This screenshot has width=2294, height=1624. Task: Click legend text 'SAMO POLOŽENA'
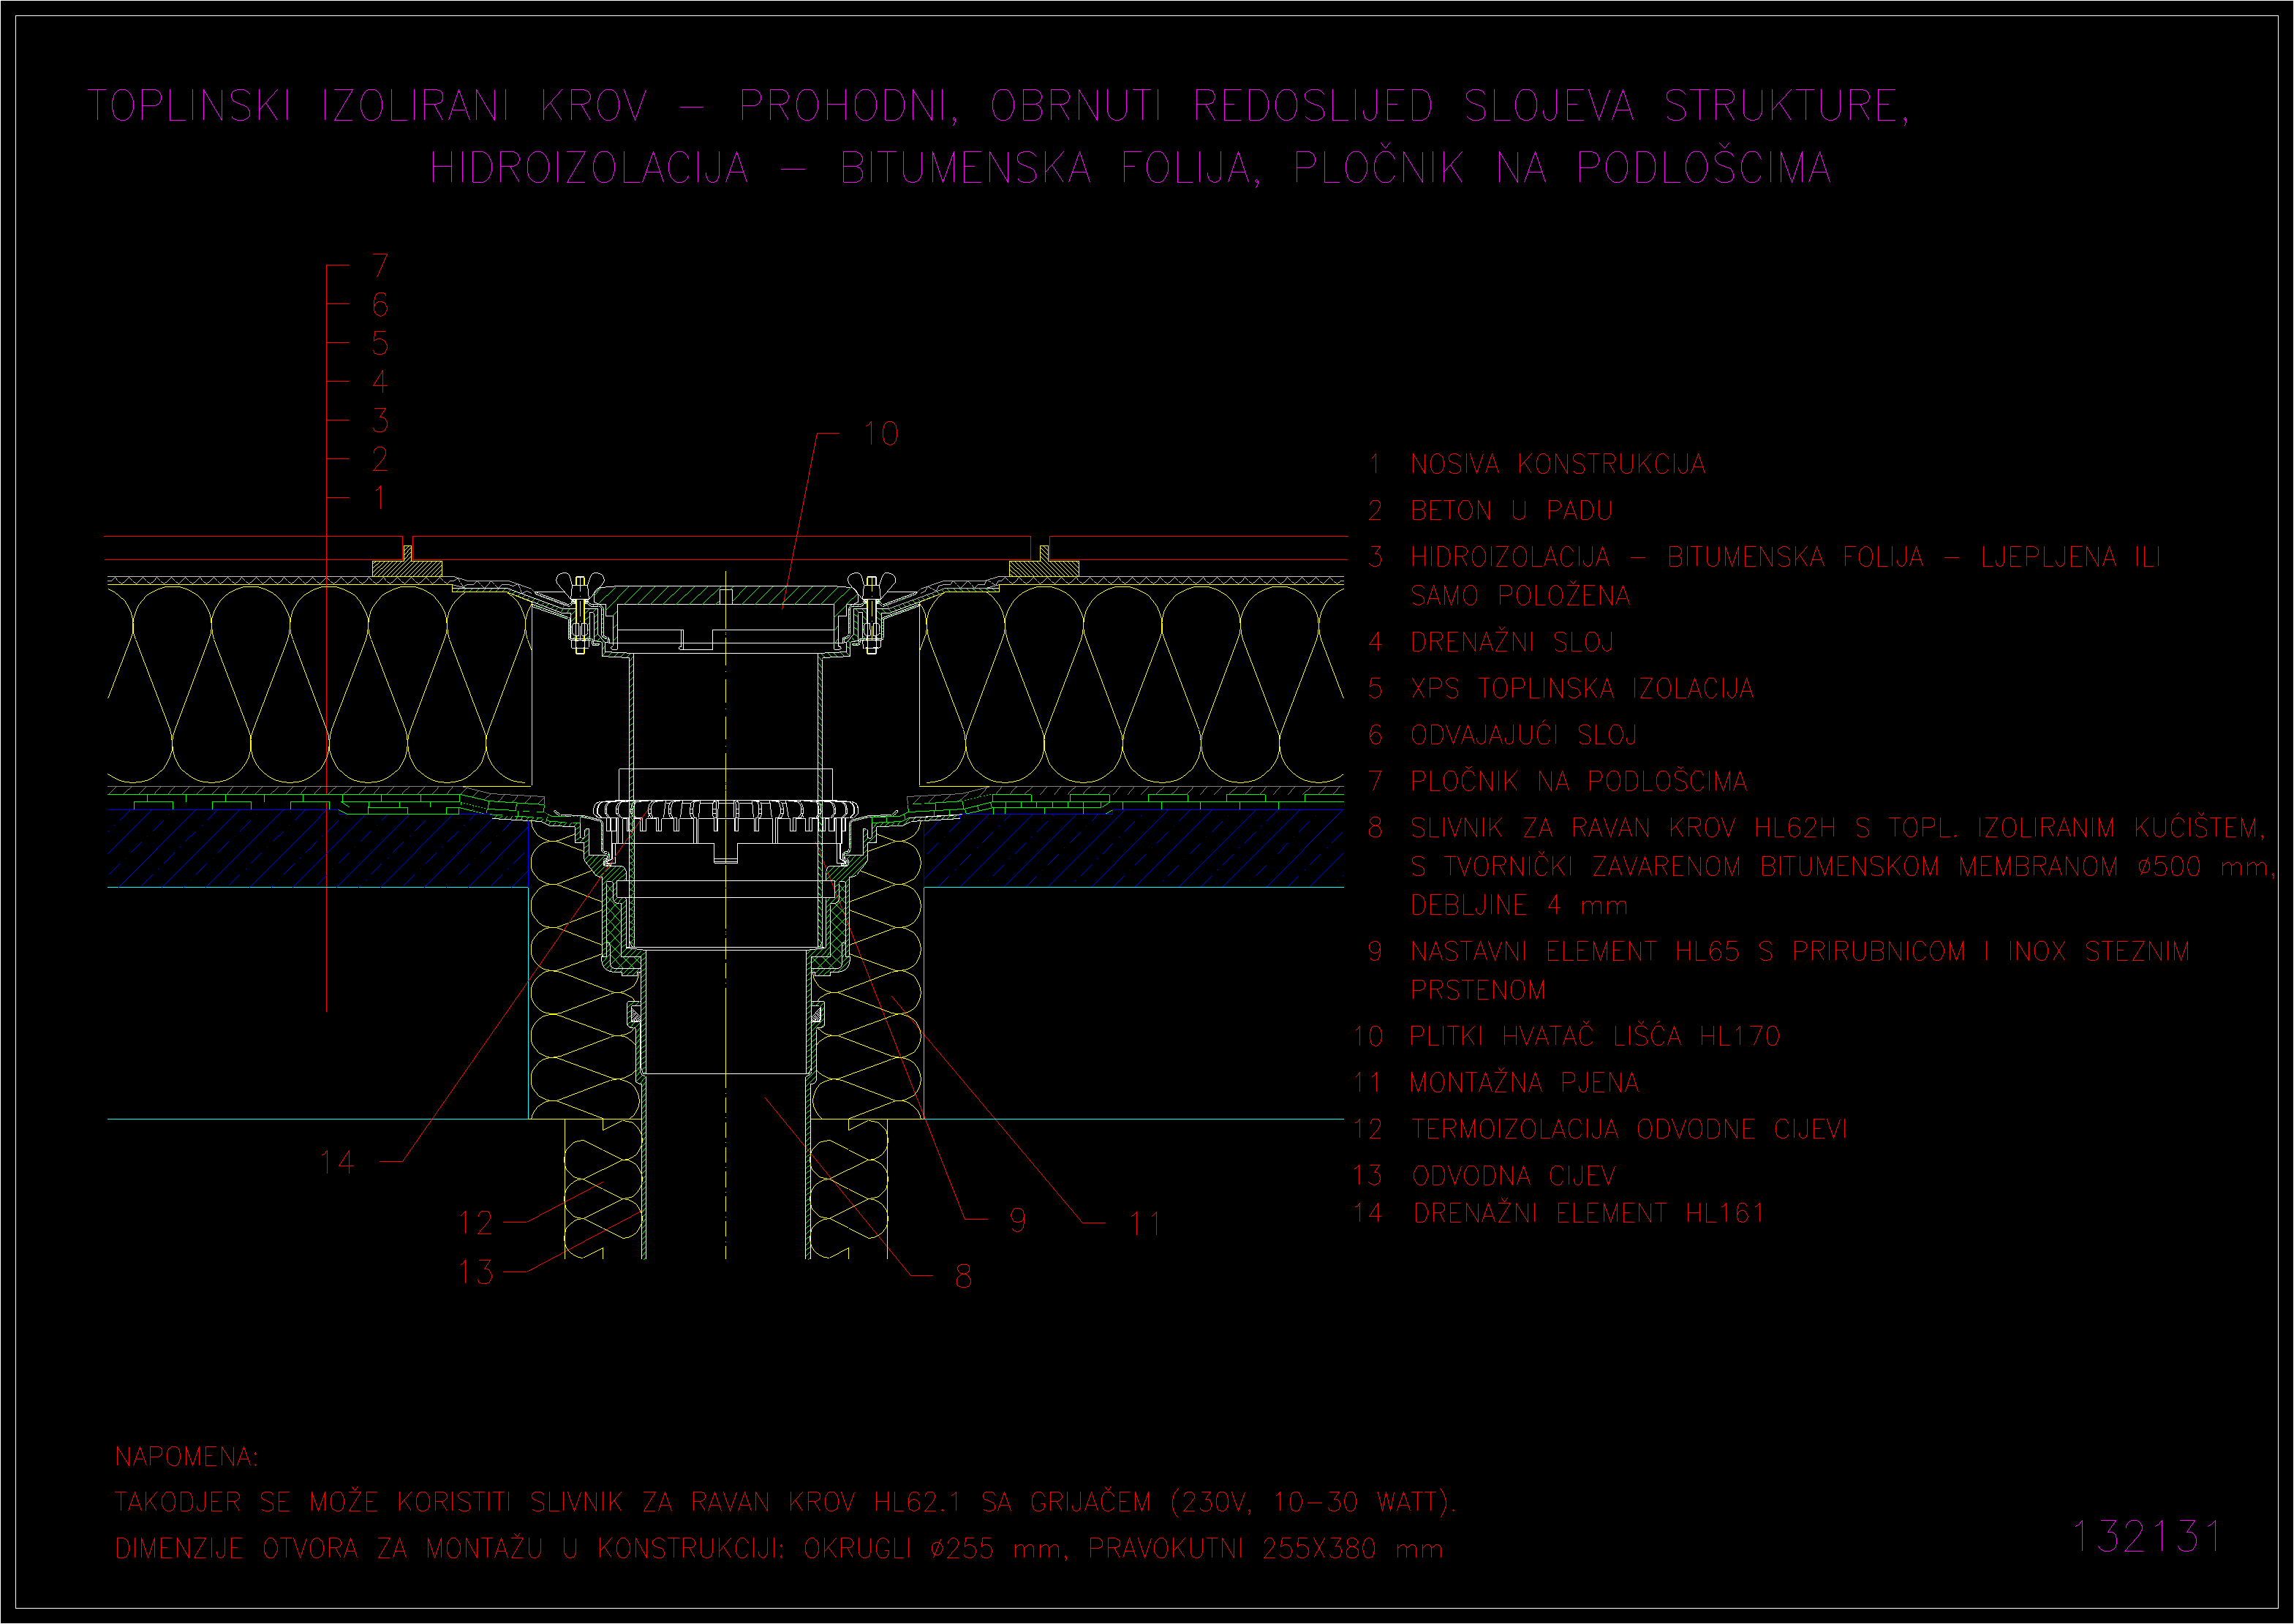[1520, 596]
